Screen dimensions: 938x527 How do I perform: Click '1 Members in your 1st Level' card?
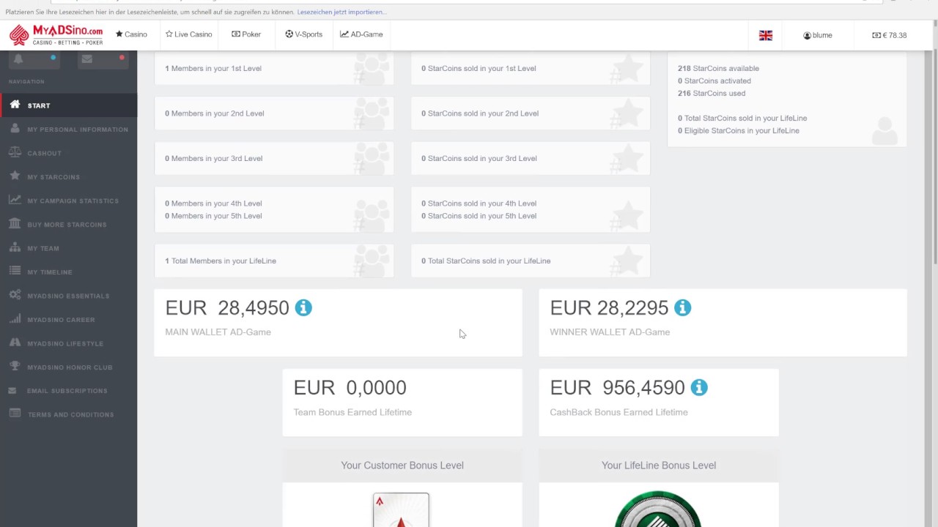tap(274, 68)
